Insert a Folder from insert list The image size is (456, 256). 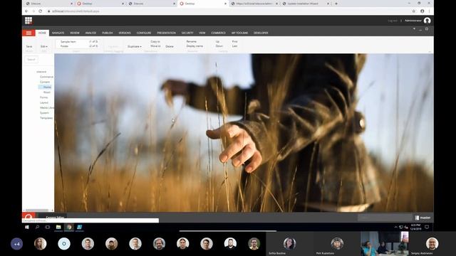(x=64, y=46)
